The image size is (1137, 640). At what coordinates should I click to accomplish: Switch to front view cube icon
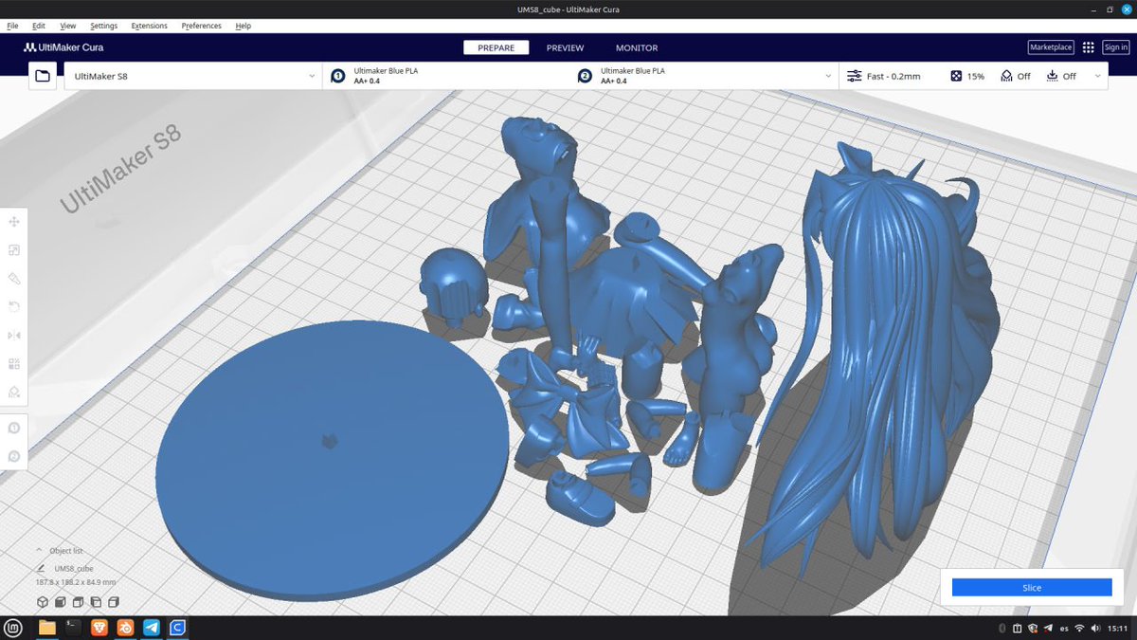[x=61, y=602]
